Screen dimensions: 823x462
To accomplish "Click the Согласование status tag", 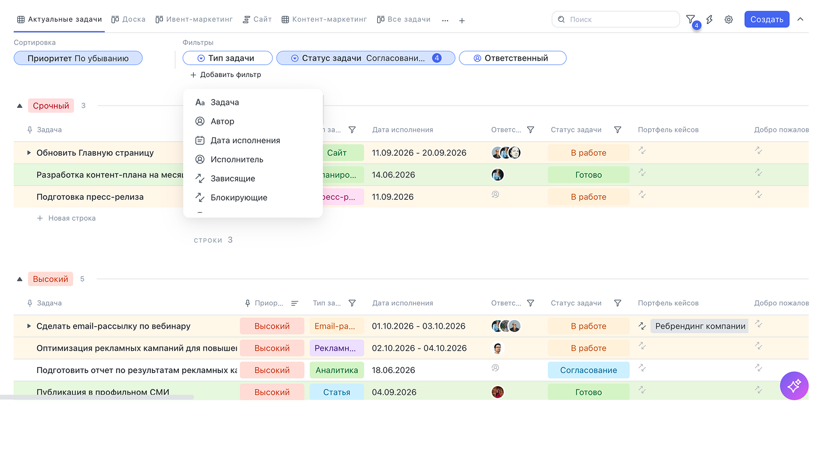I will click(x=588, y=370).
